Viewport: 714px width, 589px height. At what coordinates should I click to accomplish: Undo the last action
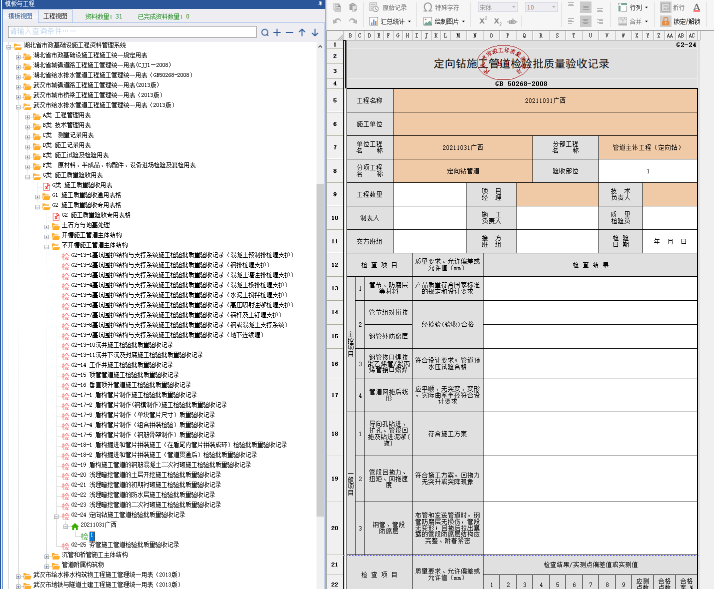click(x=337, y=21)
